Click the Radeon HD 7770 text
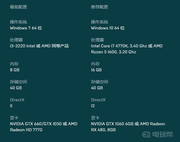The image size is (180, 142). pyautogui.click(x=26, y=130)
